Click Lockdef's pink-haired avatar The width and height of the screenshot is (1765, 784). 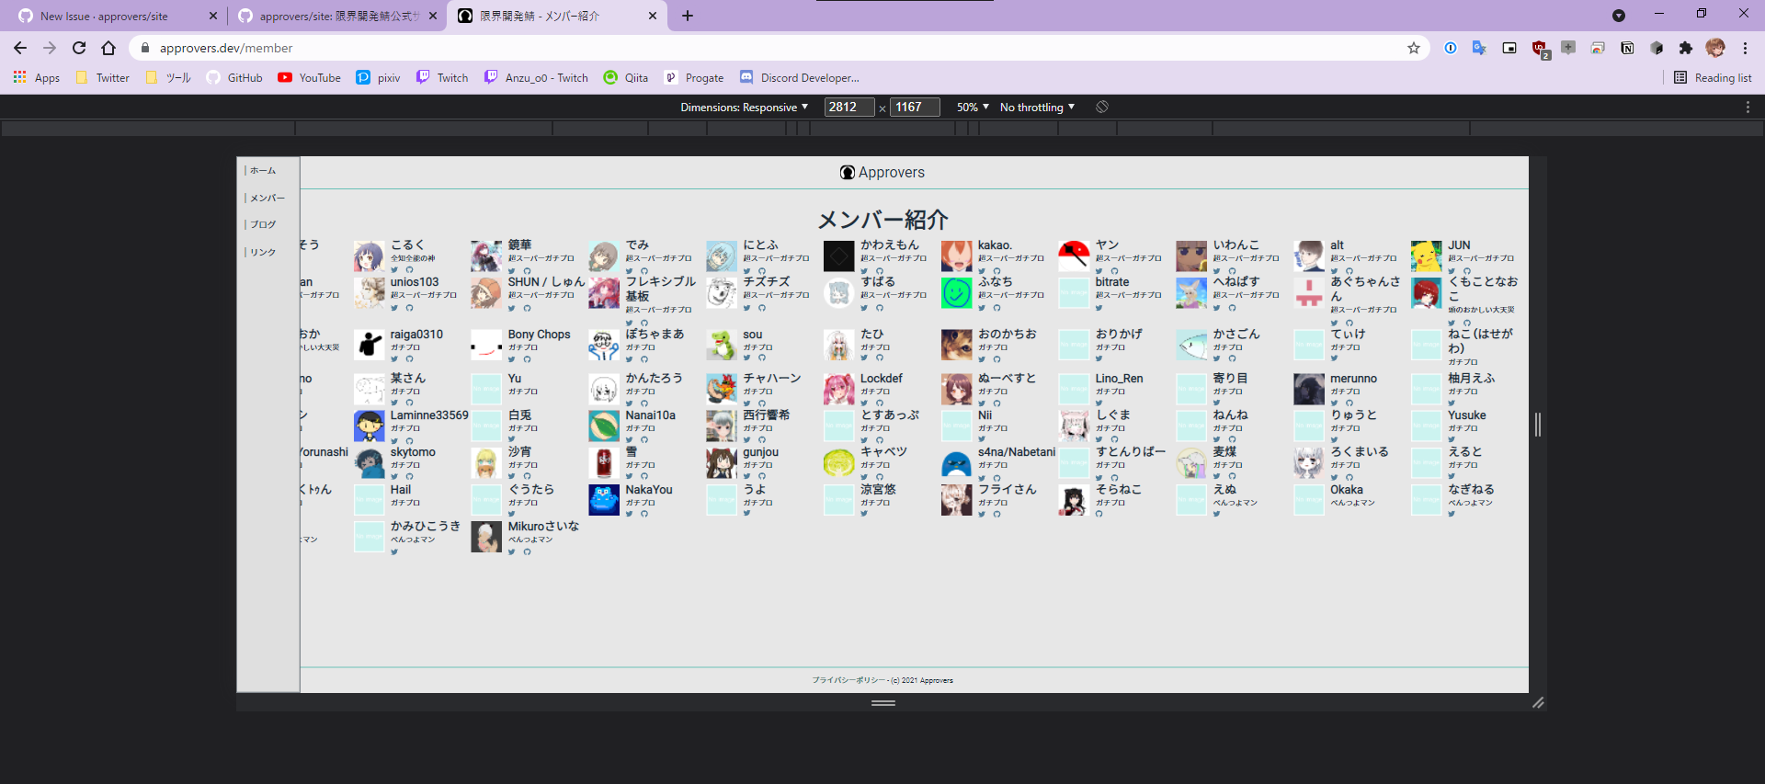tap(838, 389)
